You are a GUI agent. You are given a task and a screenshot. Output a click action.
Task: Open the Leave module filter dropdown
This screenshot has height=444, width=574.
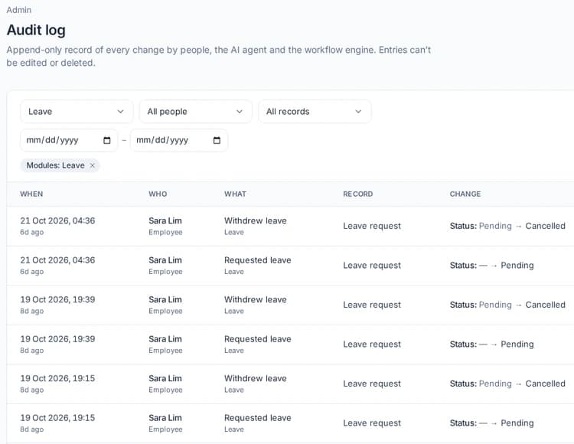77,111
